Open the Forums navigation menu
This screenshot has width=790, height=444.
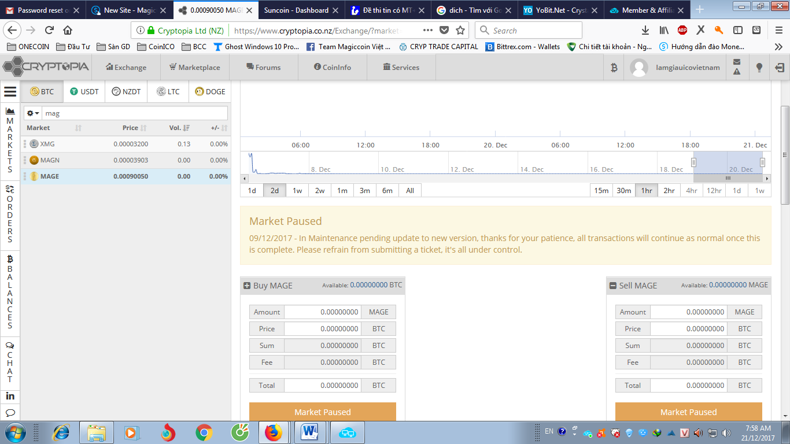264,68
